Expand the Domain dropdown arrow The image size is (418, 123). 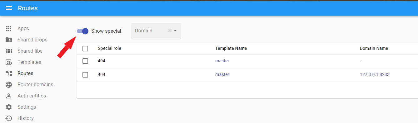tap(175, 31)
